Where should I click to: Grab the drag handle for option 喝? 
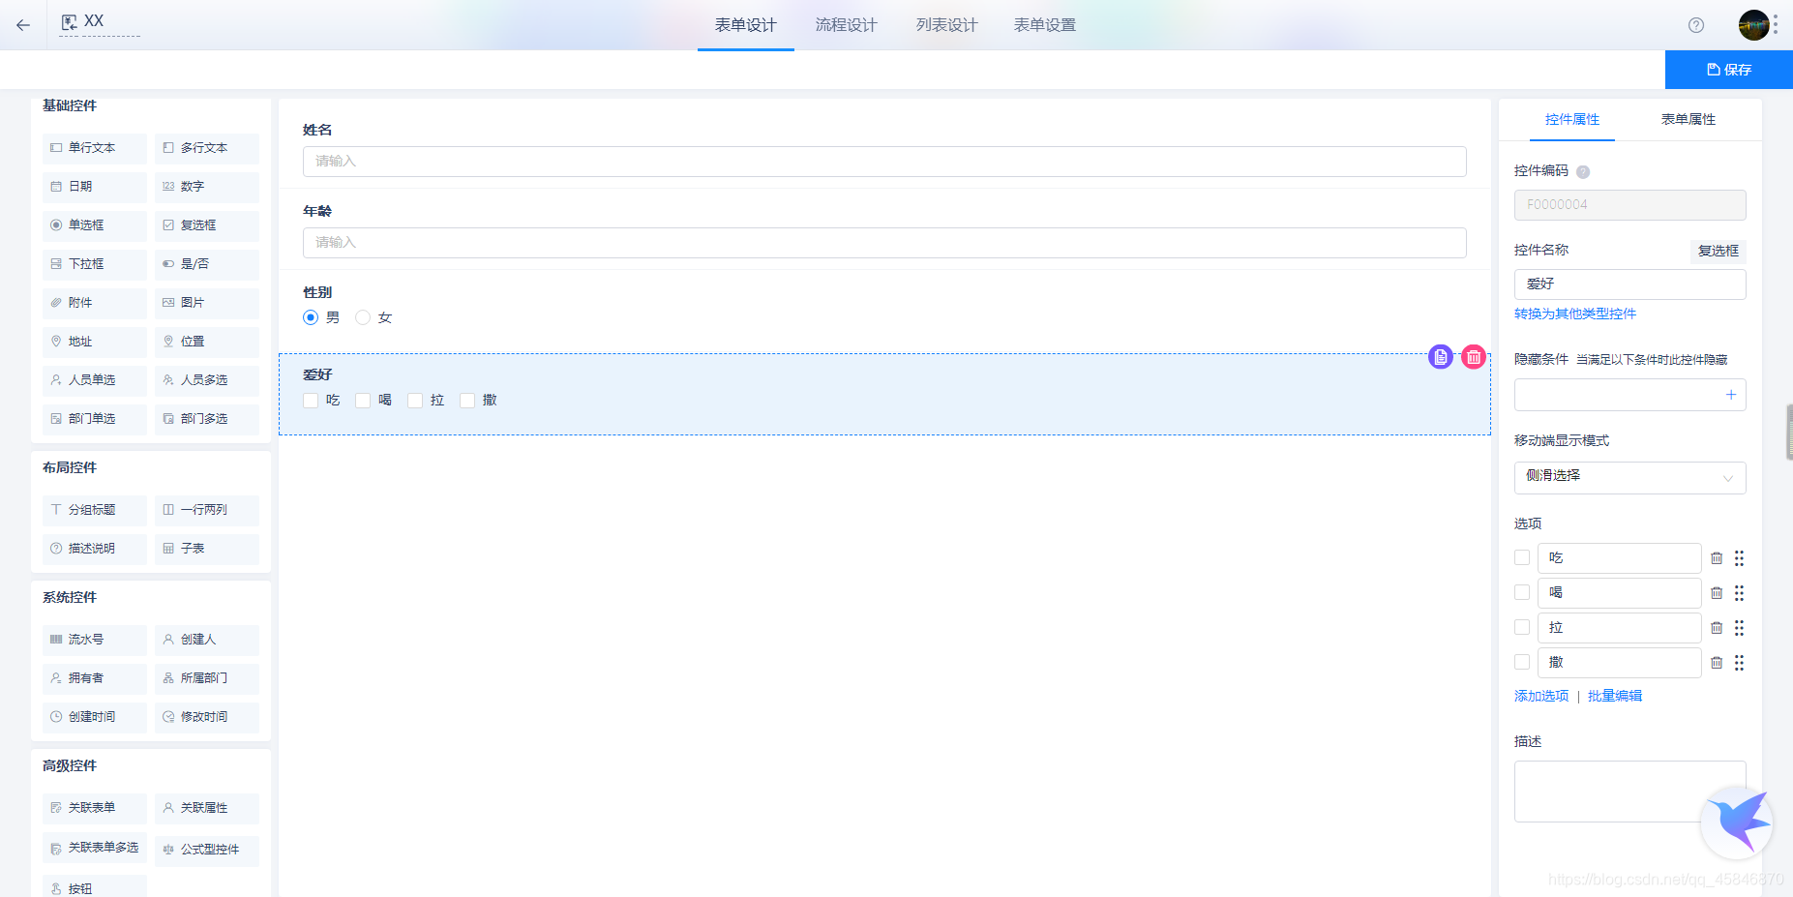pyautogui.click(x=1739, y=593)
